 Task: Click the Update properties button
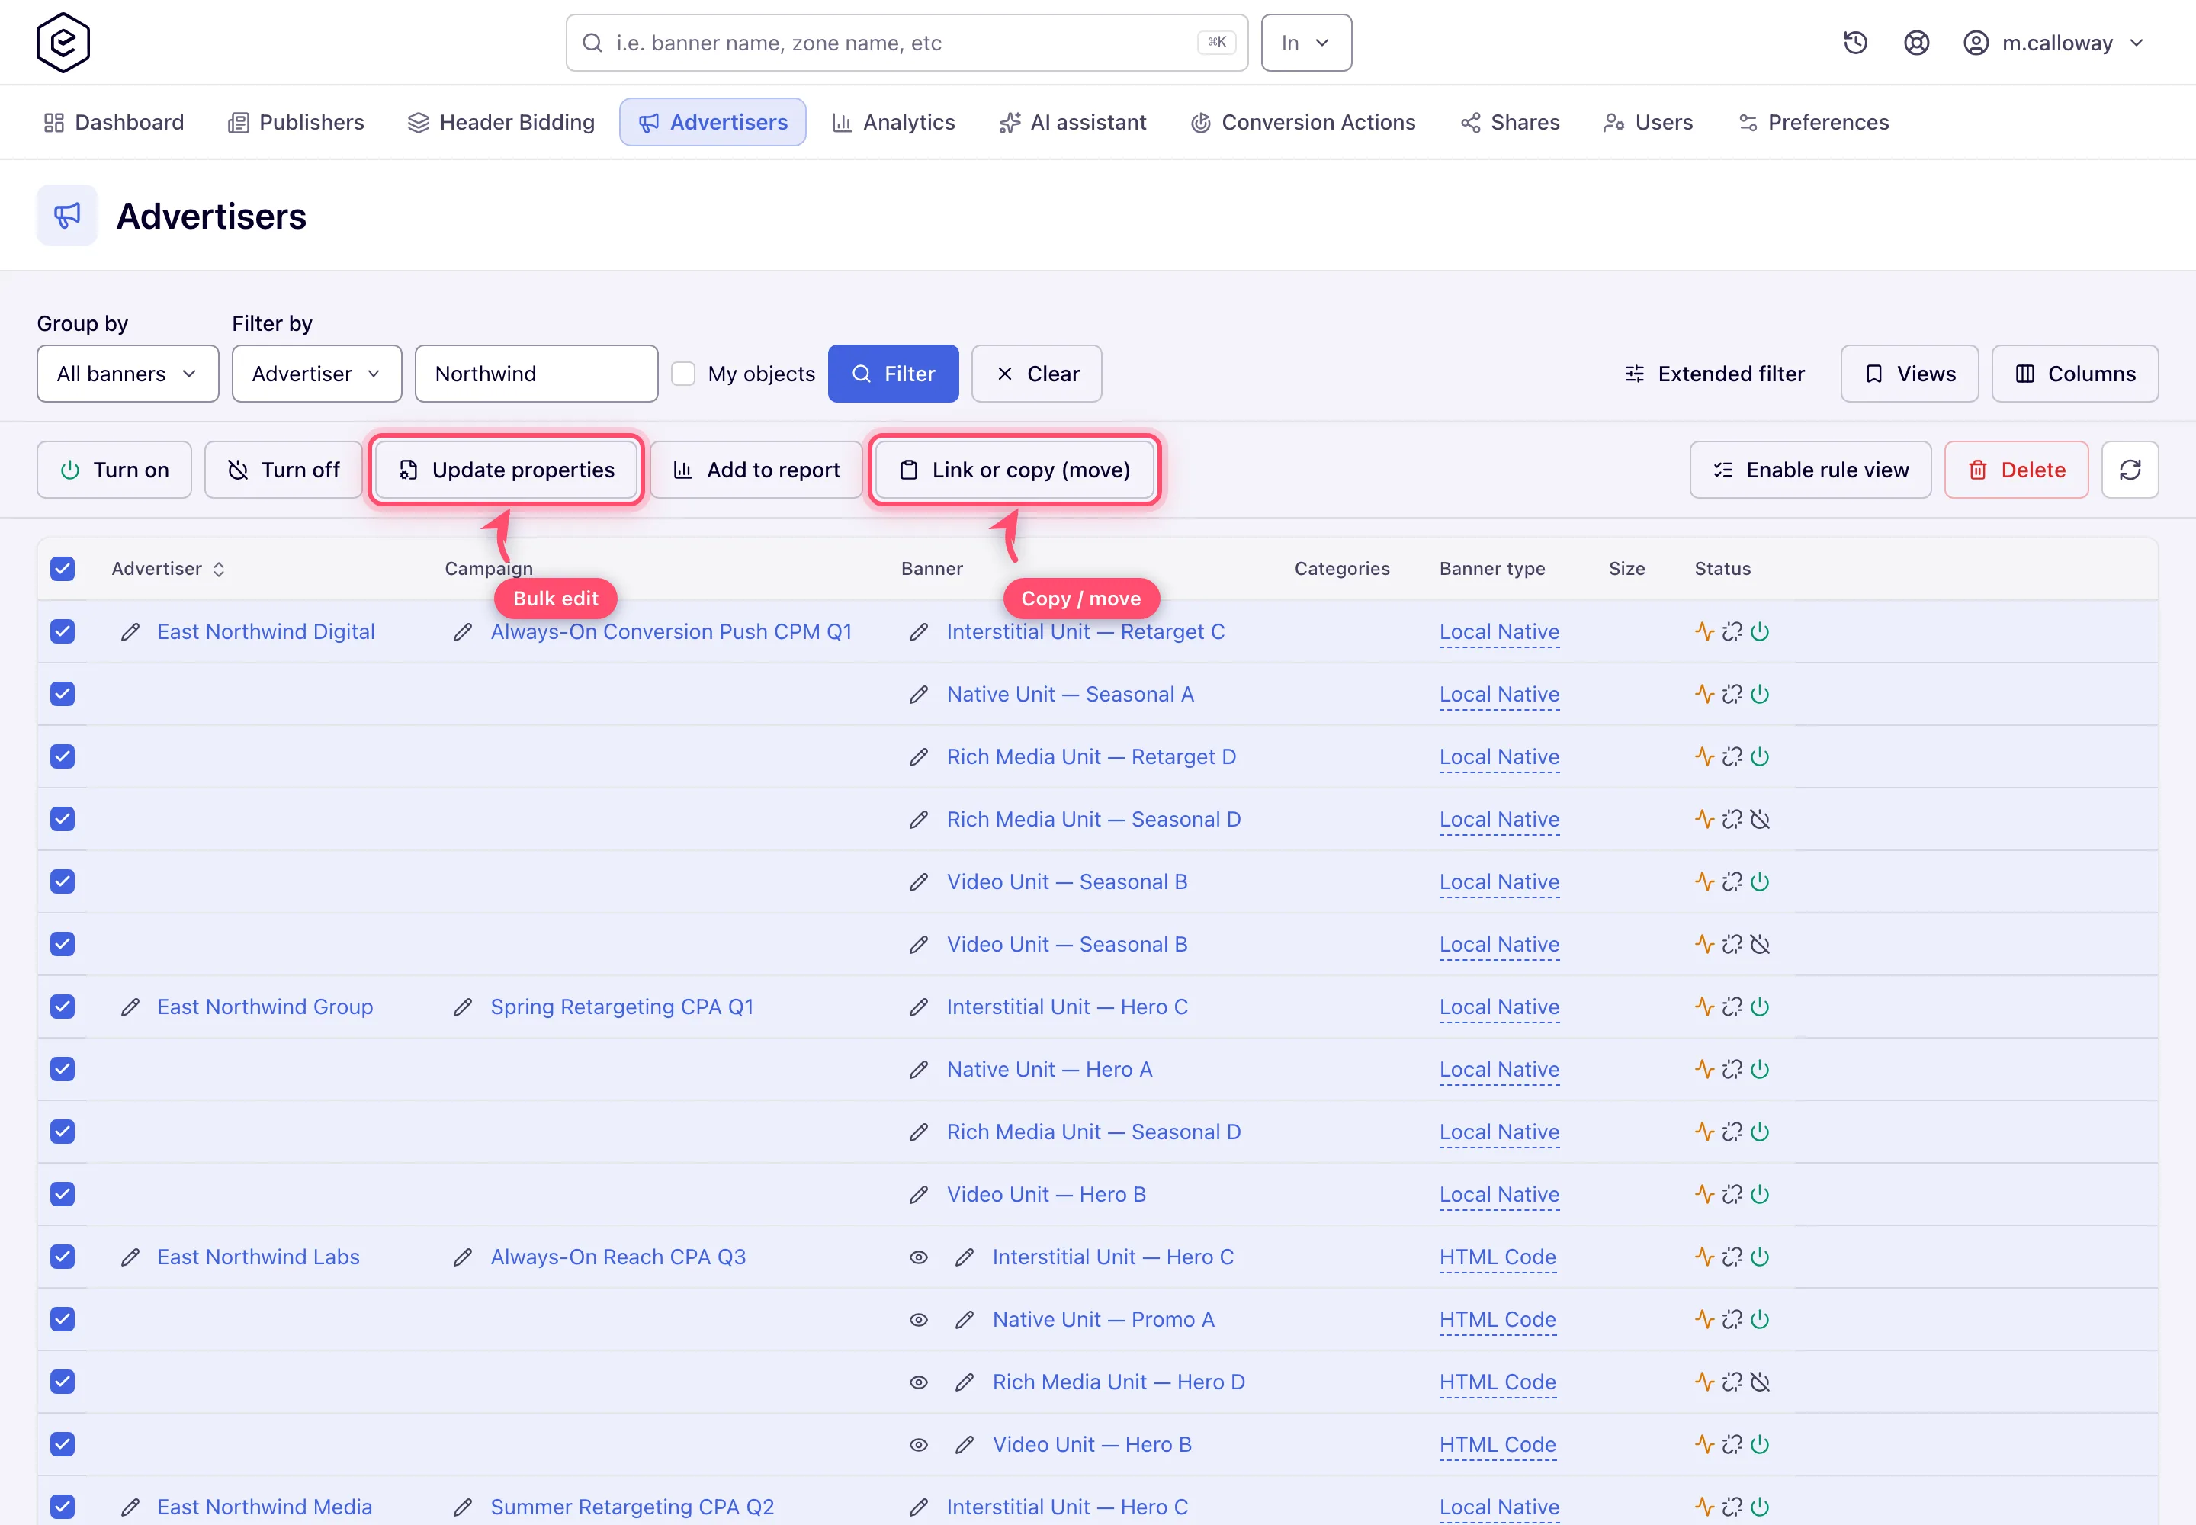[x=506, y=469]
